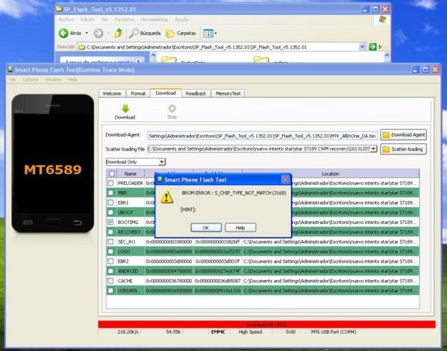447x351 pixels.
Task: Check the SEC_RO partition checkbox
Action: pos(110,241)
